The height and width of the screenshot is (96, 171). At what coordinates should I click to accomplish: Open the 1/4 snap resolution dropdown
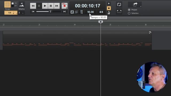click(11, 13)
